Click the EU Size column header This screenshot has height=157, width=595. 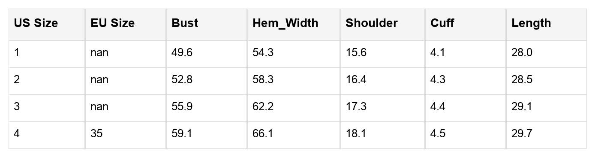pyautogui.click(x=113, y=23)
